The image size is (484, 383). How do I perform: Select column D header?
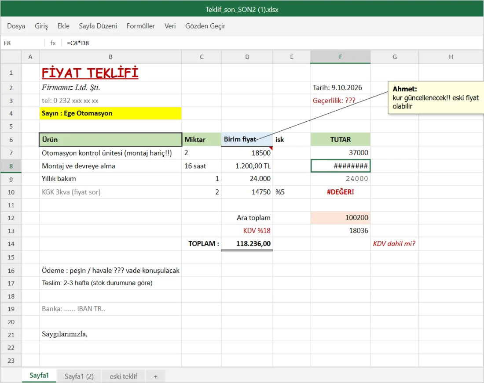point(247,57)
